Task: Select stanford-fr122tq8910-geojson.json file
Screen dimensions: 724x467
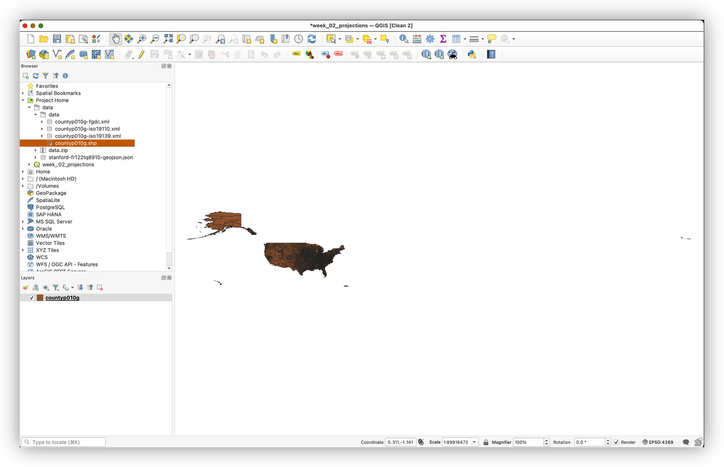Action: 91,157
